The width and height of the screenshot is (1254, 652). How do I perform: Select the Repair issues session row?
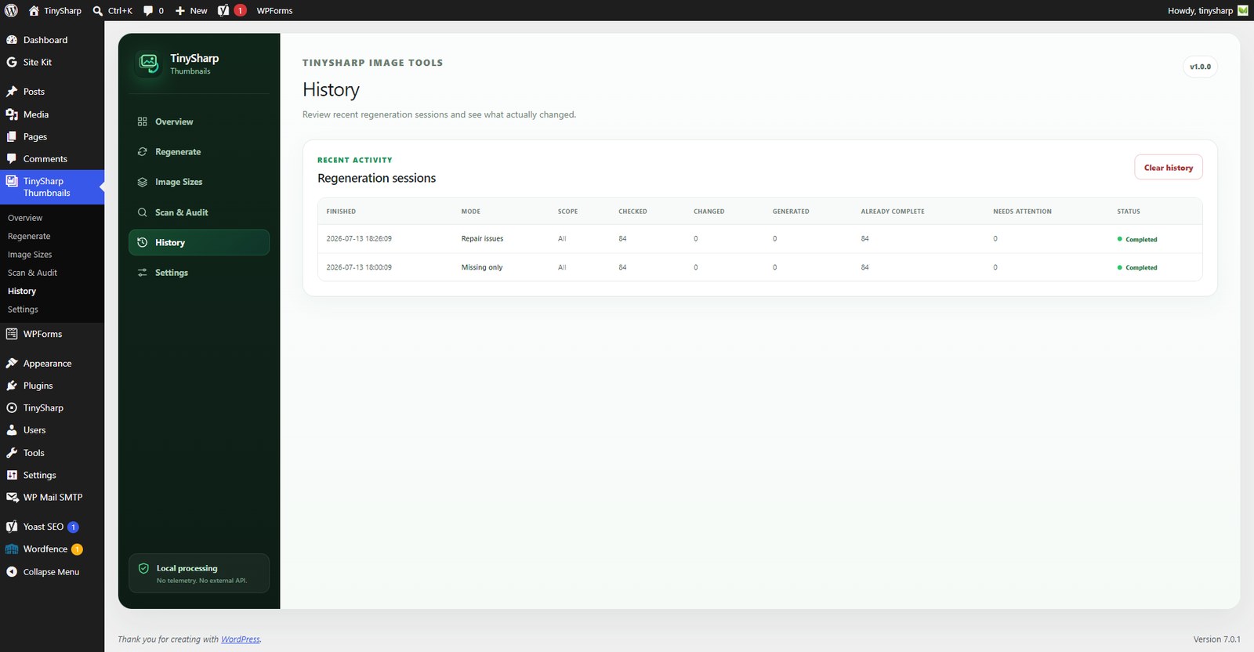click(759, 239)
